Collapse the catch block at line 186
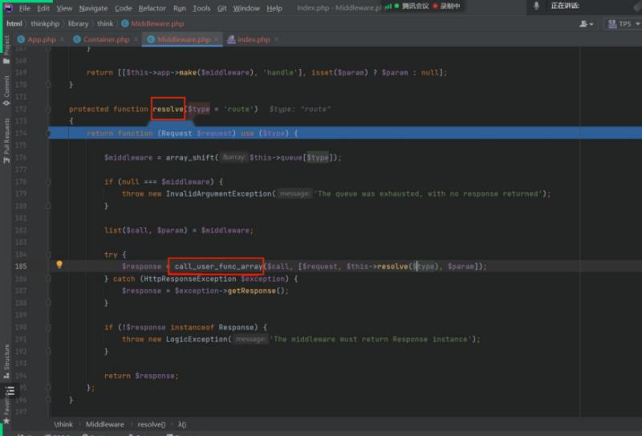The width and height of the screenshot is (642, 436). (x=48, y=279)
